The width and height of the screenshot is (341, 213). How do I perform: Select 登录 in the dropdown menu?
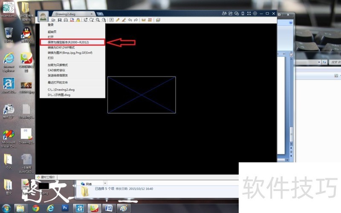50,25
